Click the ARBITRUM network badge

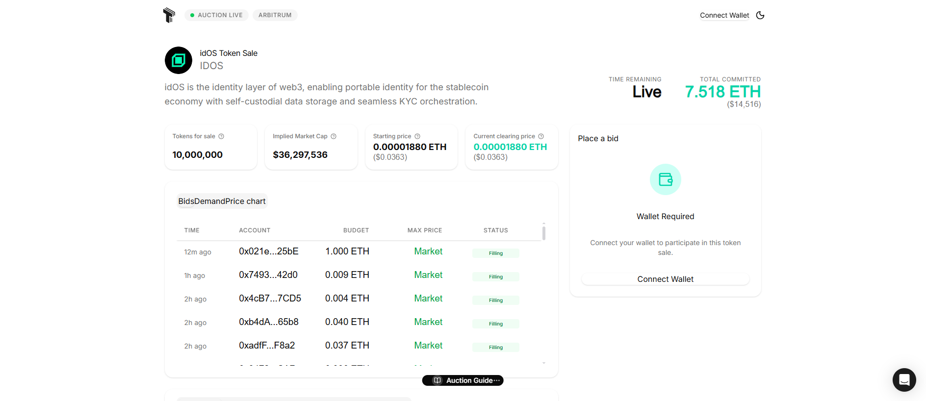coord(275,15)
